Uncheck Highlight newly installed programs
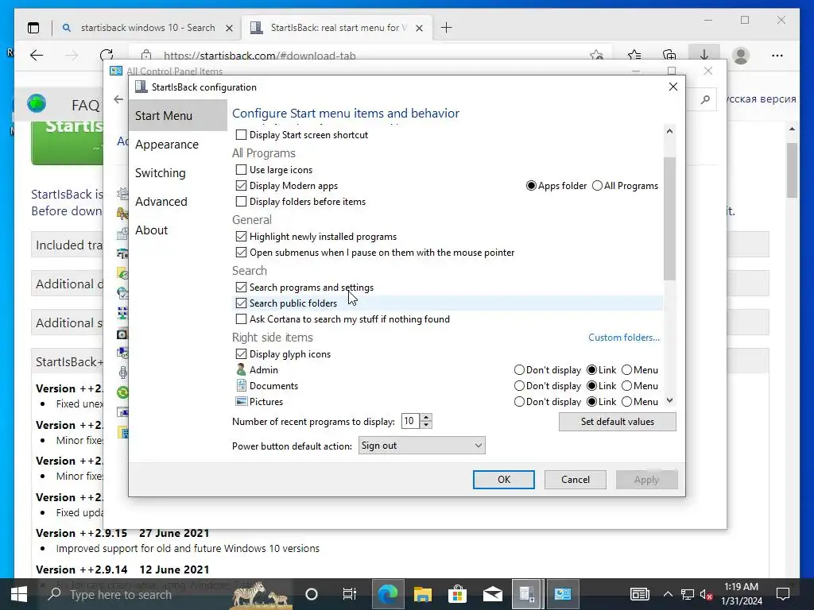Screen dimensions: 814x610 241,237
